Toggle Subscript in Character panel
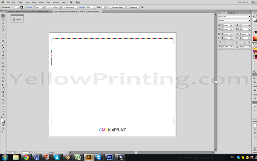 237,43
